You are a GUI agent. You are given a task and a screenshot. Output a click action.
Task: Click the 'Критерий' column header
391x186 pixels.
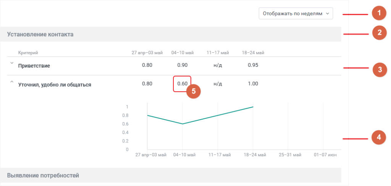[x=28, y=53]
